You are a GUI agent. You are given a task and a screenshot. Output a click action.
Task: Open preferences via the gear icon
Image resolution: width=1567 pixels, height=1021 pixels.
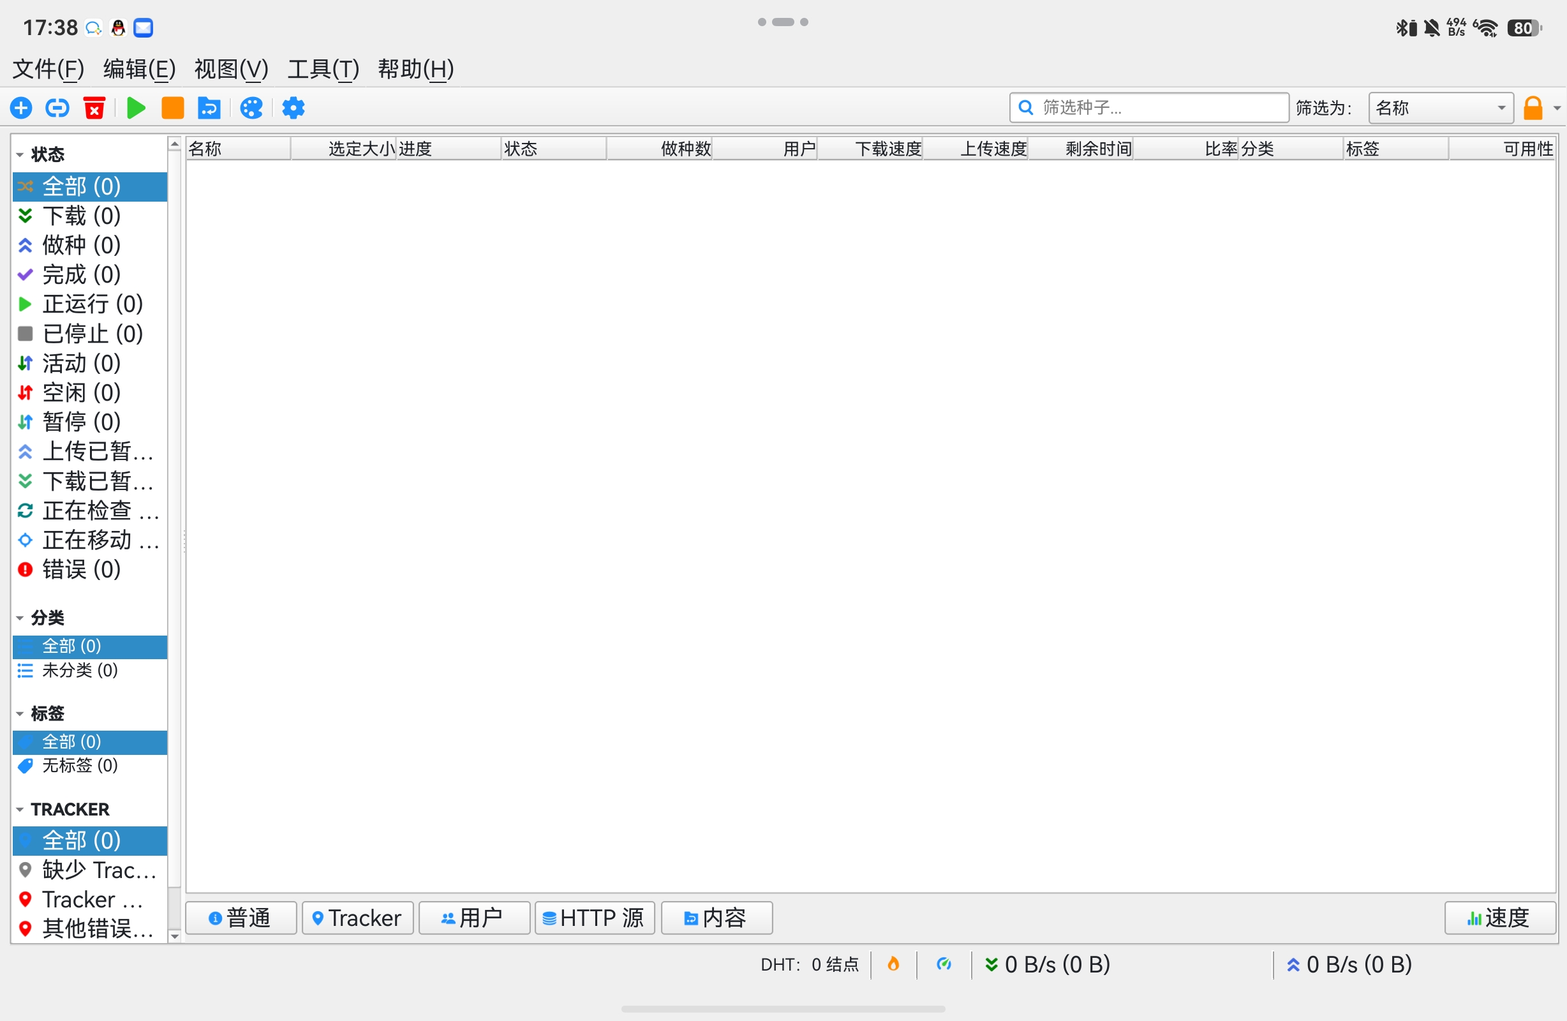(293, 107)
